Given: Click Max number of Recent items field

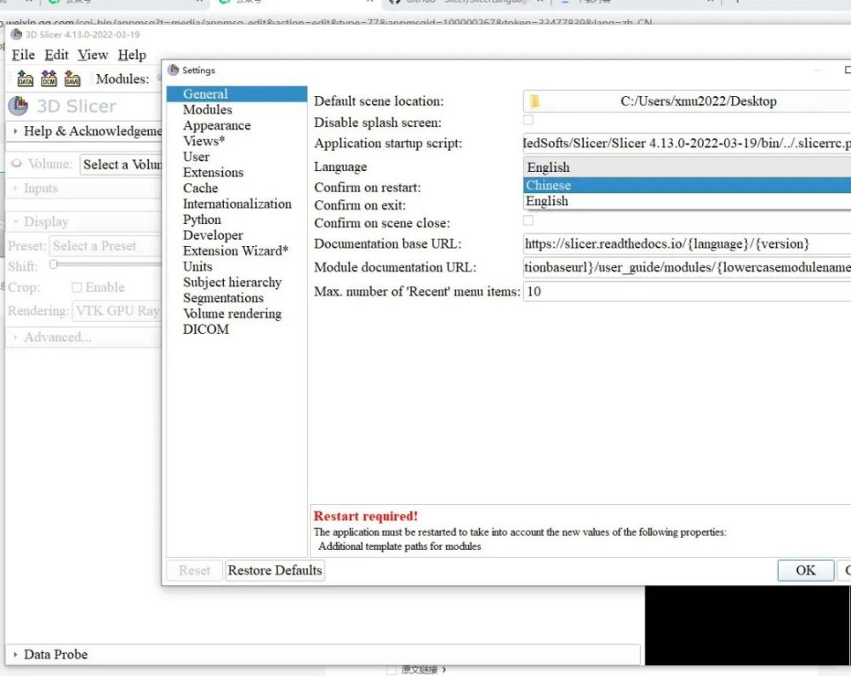Looking at the screenshot, I should [x=687, y=291].
